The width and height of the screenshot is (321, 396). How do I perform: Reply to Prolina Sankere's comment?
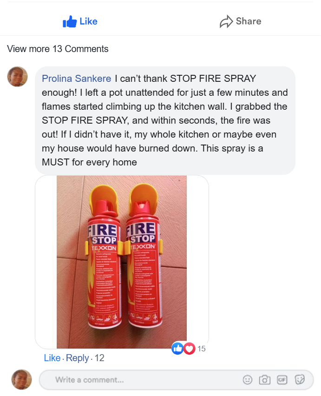point(78,358)
